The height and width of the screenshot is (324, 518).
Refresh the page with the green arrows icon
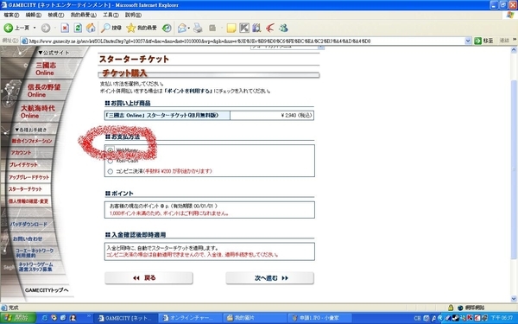tap(78, 29)
